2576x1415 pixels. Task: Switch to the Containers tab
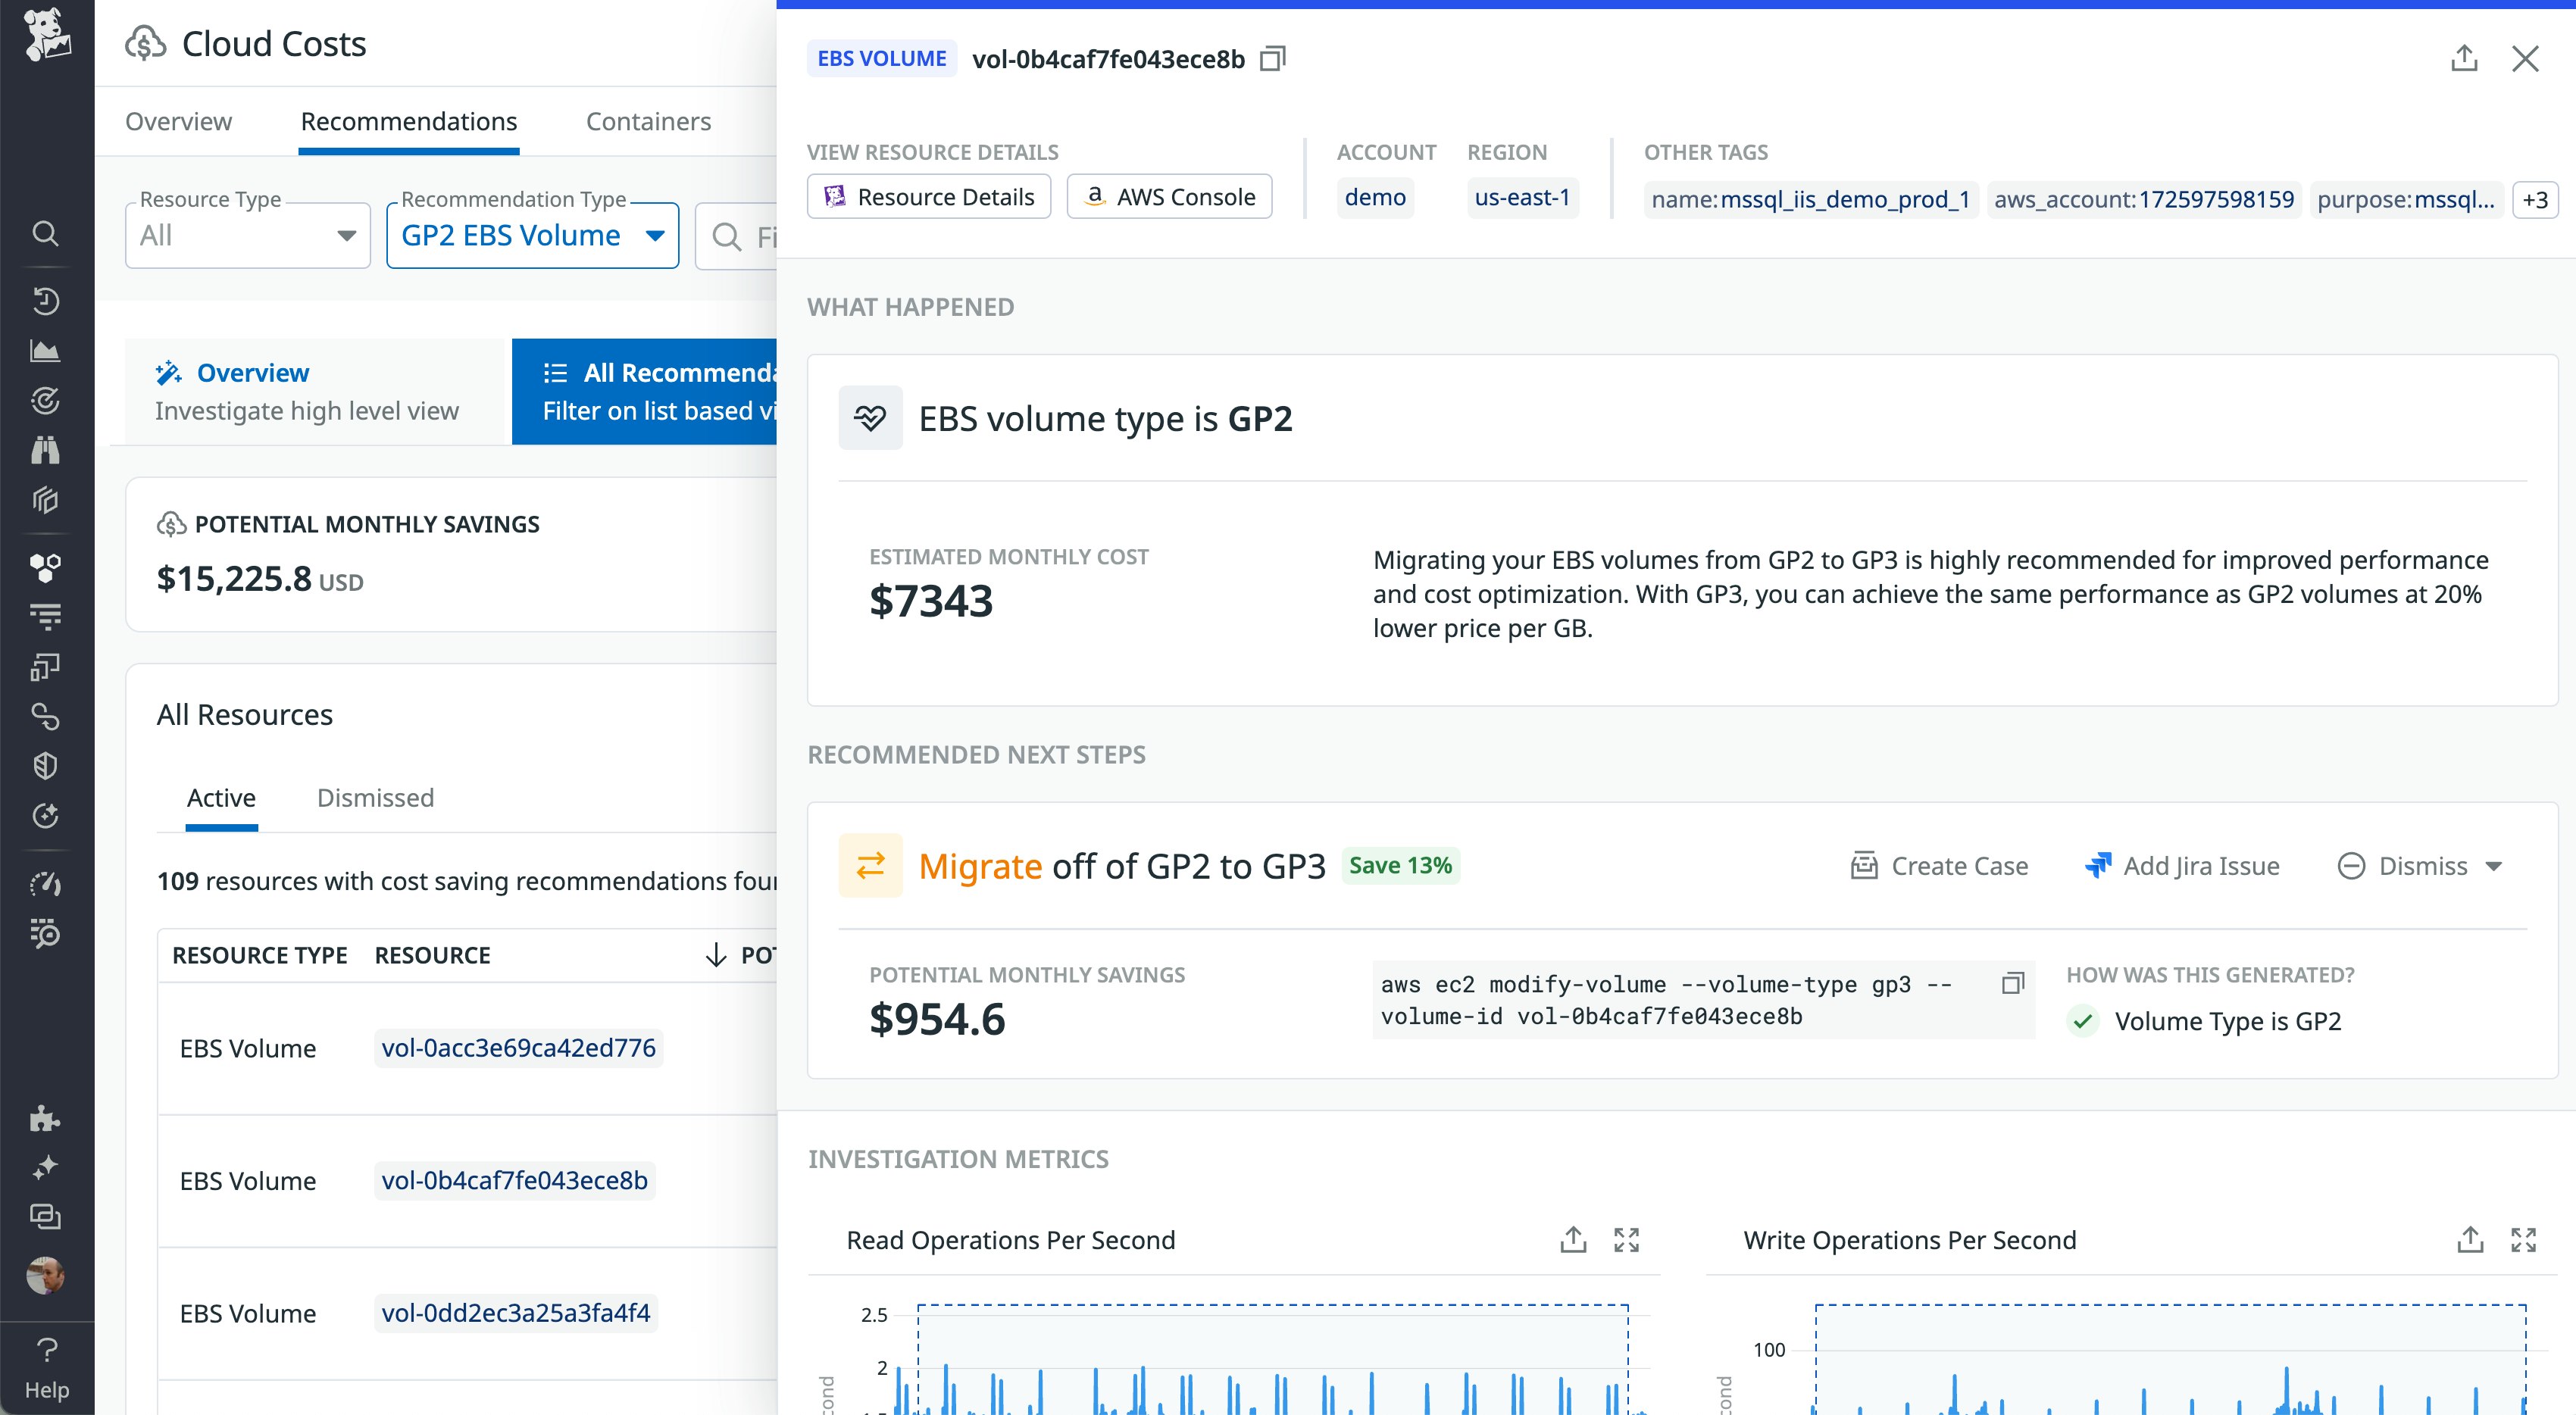point(648,121)
